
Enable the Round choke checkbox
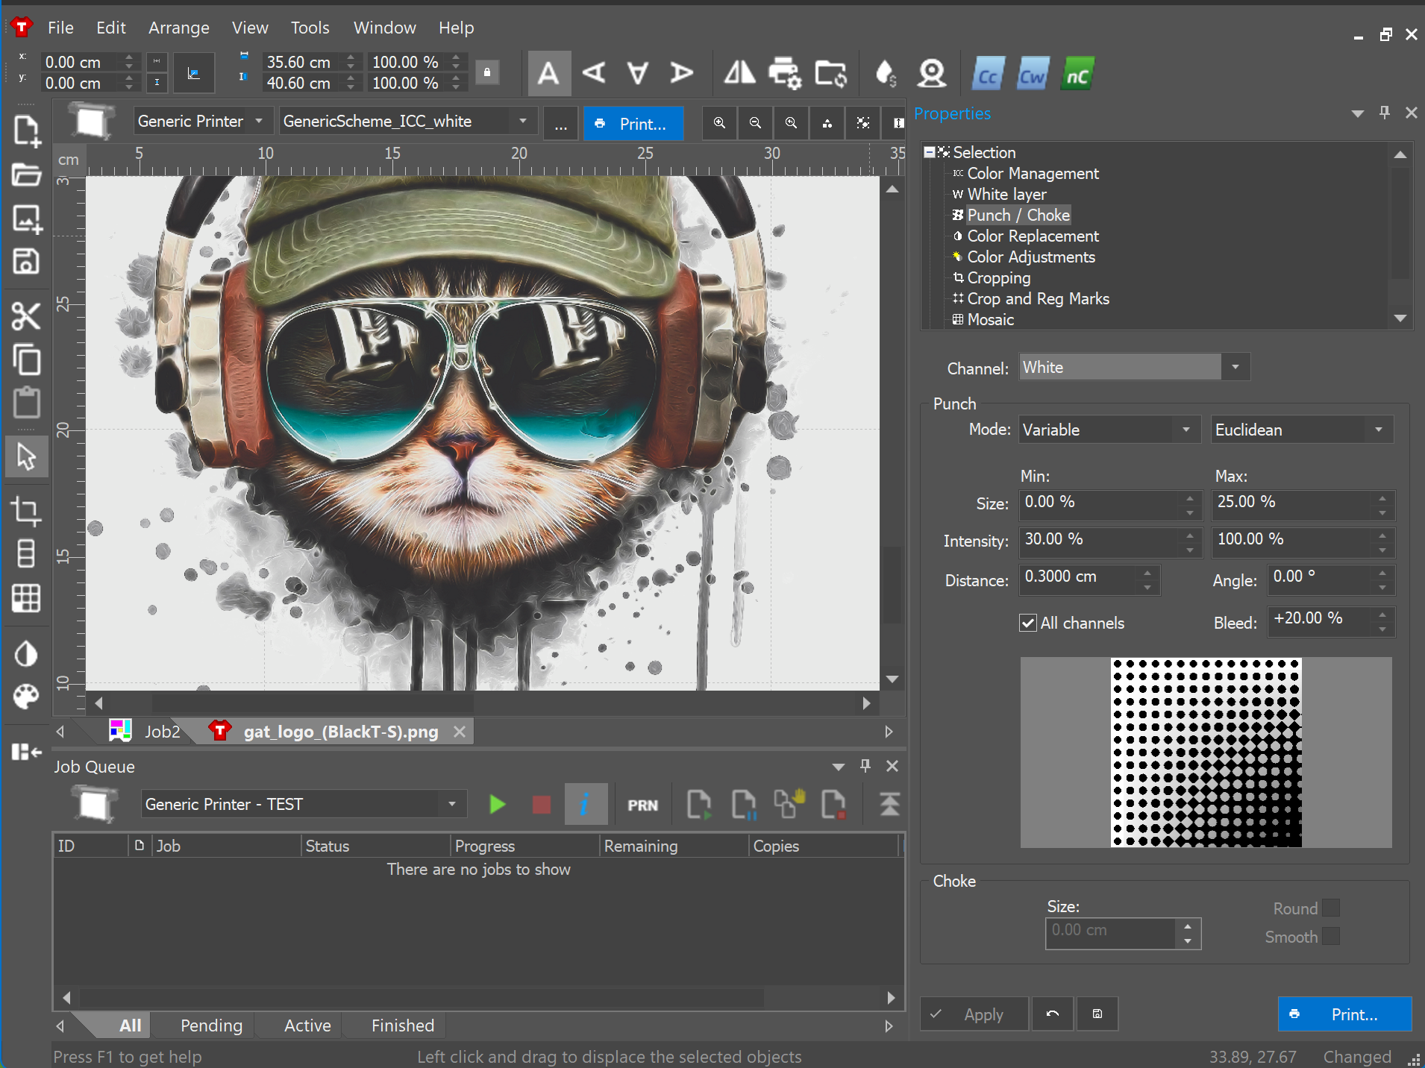(1331, 908)
